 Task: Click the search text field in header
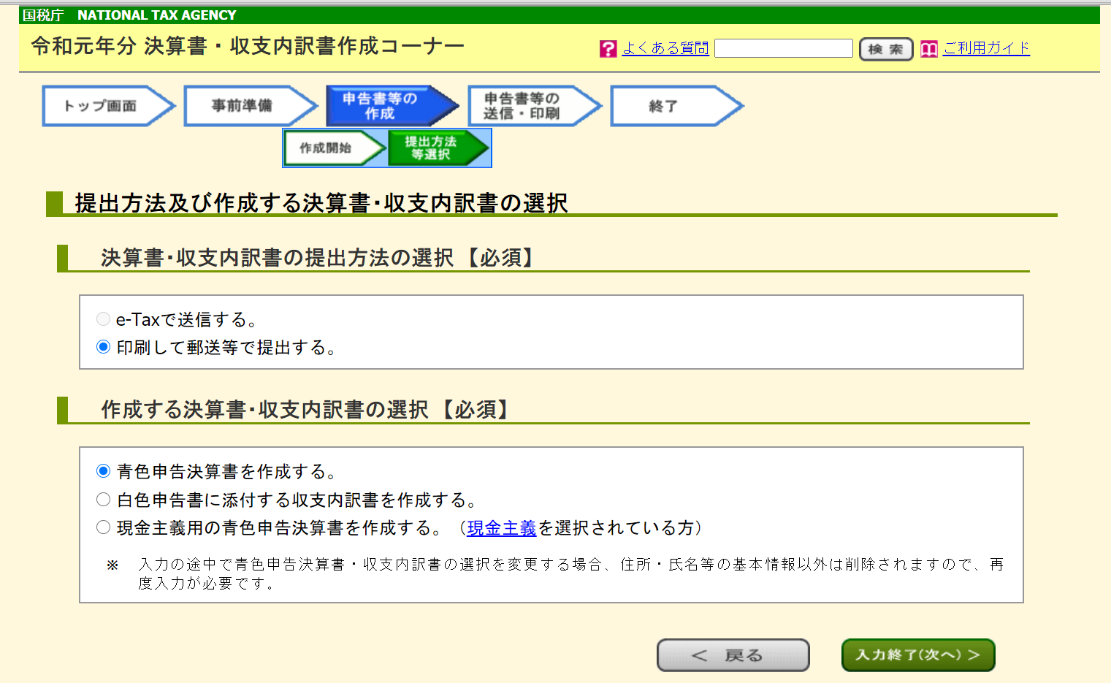[x=784, y=48]
